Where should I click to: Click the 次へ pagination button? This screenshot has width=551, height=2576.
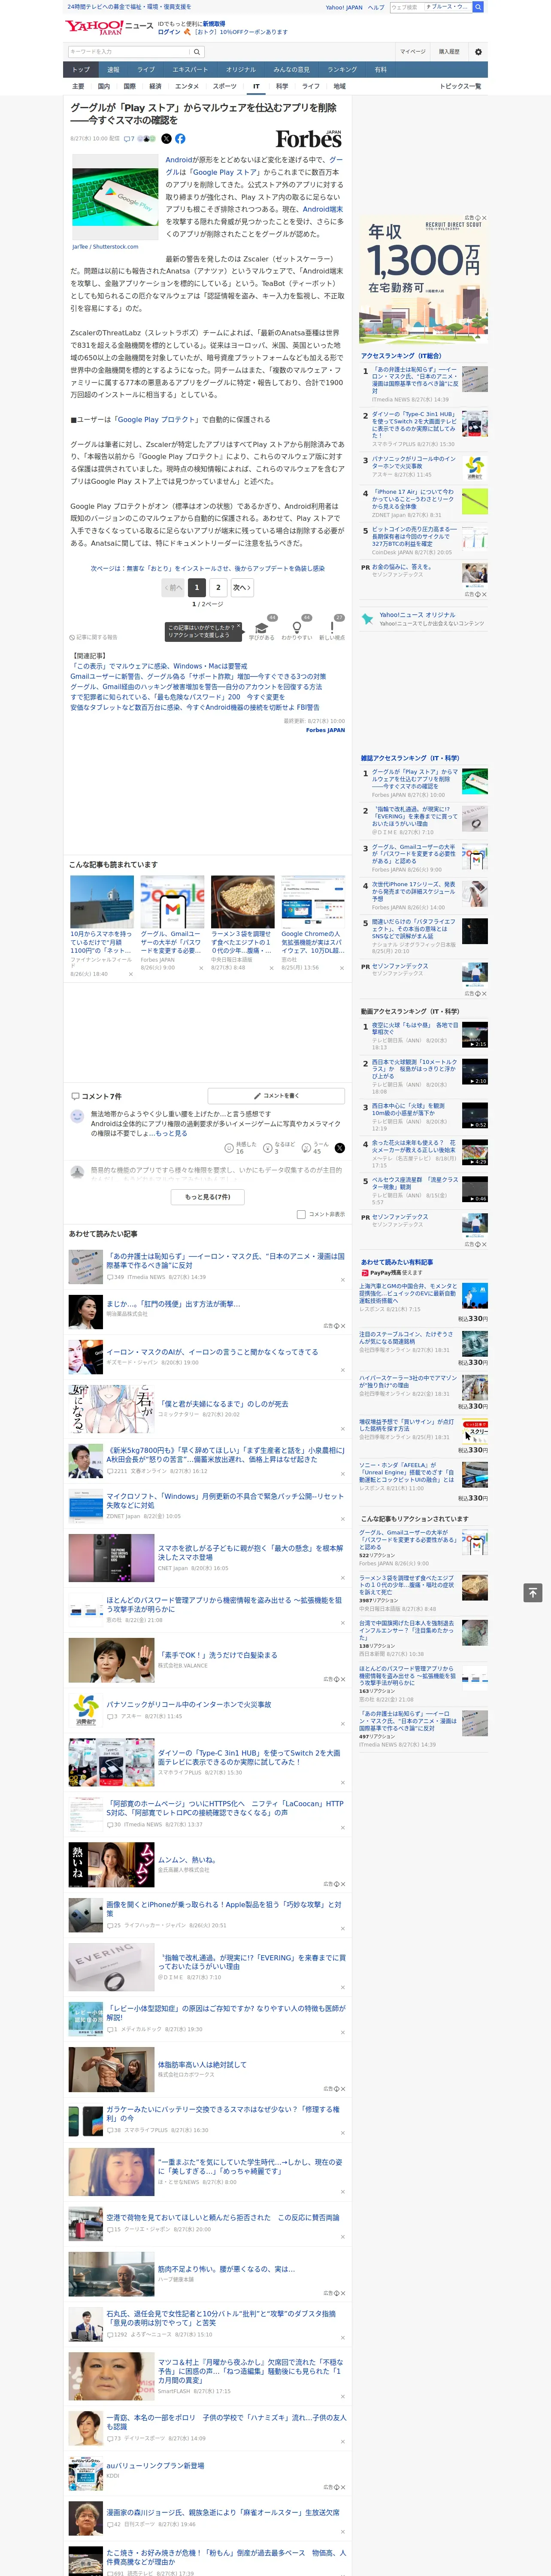click(242, 588)
